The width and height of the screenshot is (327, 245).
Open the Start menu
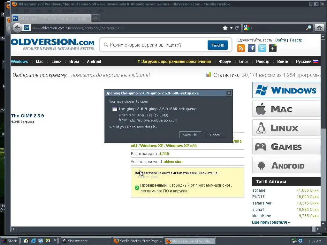click(x=10, y=241)
